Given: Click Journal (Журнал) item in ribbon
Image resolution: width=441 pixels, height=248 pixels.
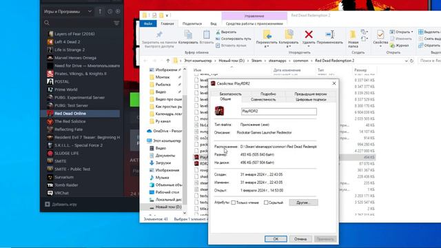Looking at the screenshot, I should pyautogui.click(x=400, y=45).
